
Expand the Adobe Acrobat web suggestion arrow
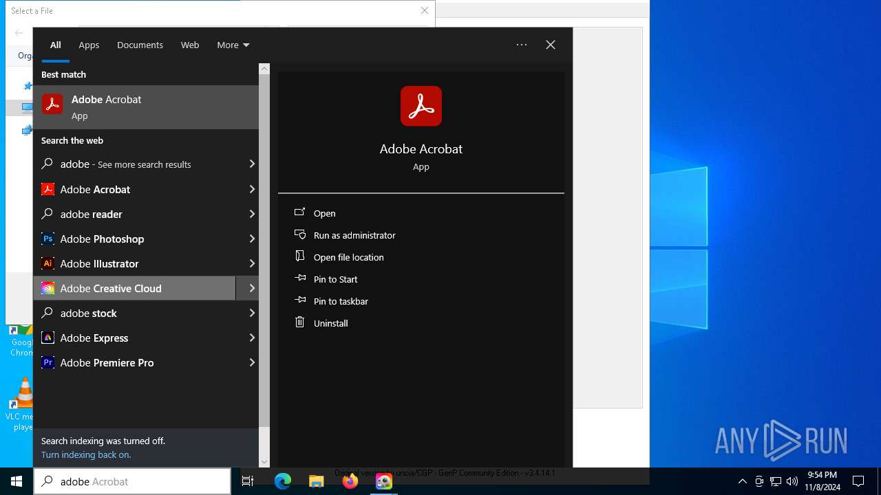click(x=252, y=189)
